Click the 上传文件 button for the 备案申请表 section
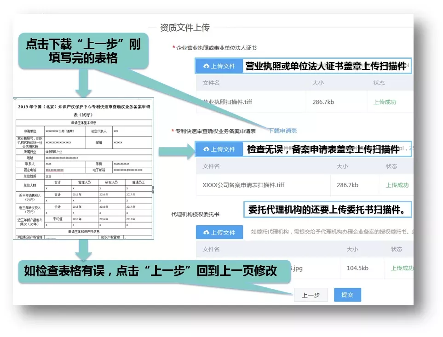This screenshot has width=443, height=337. [x=220, y=149]
